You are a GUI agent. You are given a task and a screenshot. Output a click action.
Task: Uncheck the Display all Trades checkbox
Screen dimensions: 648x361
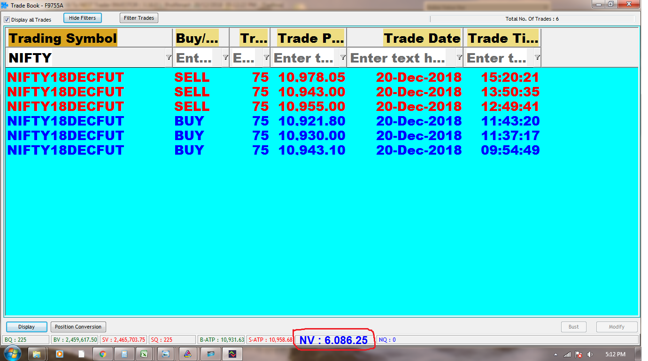pos(7,20)
